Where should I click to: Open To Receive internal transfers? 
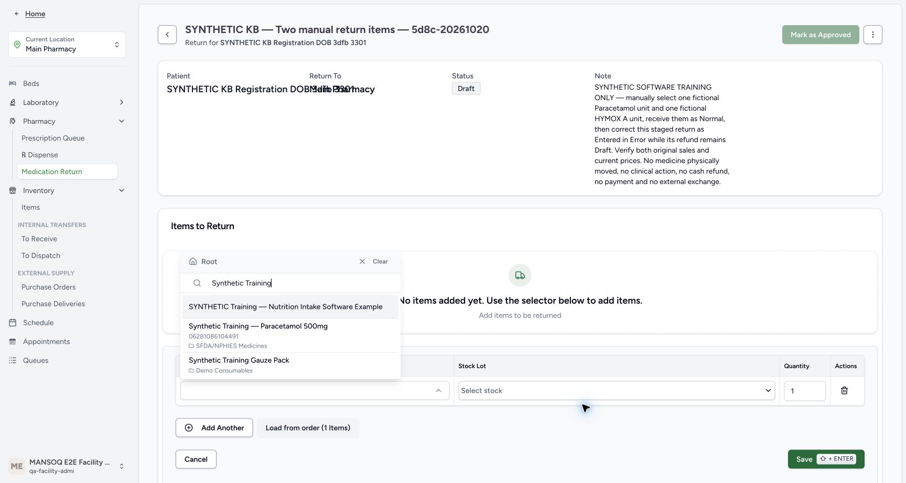(39, 239)
